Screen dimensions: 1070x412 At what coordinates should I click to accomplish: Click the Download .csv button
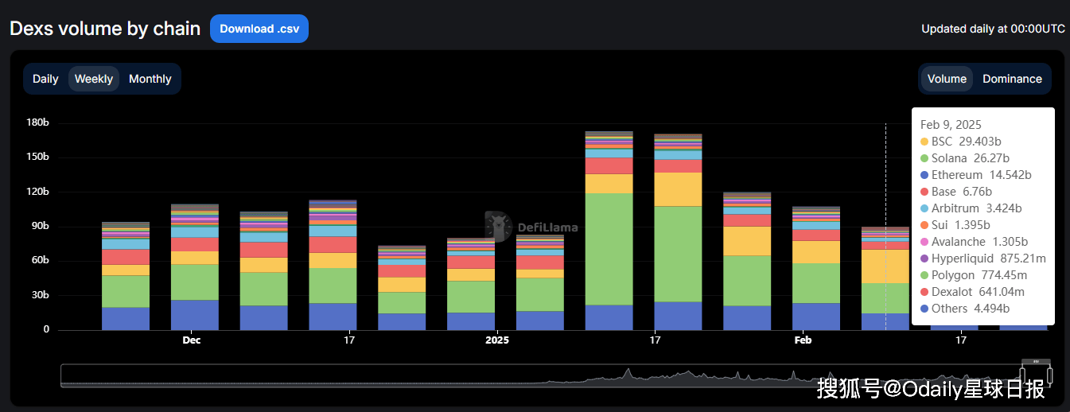[259, 29]
